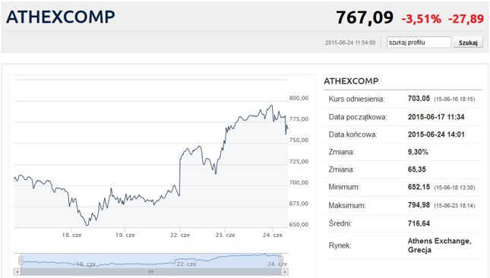Click the 'szukaj profilu' search field

click(x=419, y=43)
